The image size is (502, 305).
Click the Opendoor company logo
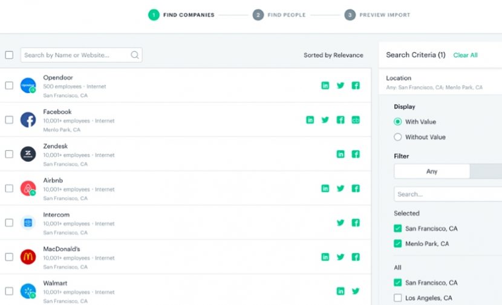tap(28, 85)
